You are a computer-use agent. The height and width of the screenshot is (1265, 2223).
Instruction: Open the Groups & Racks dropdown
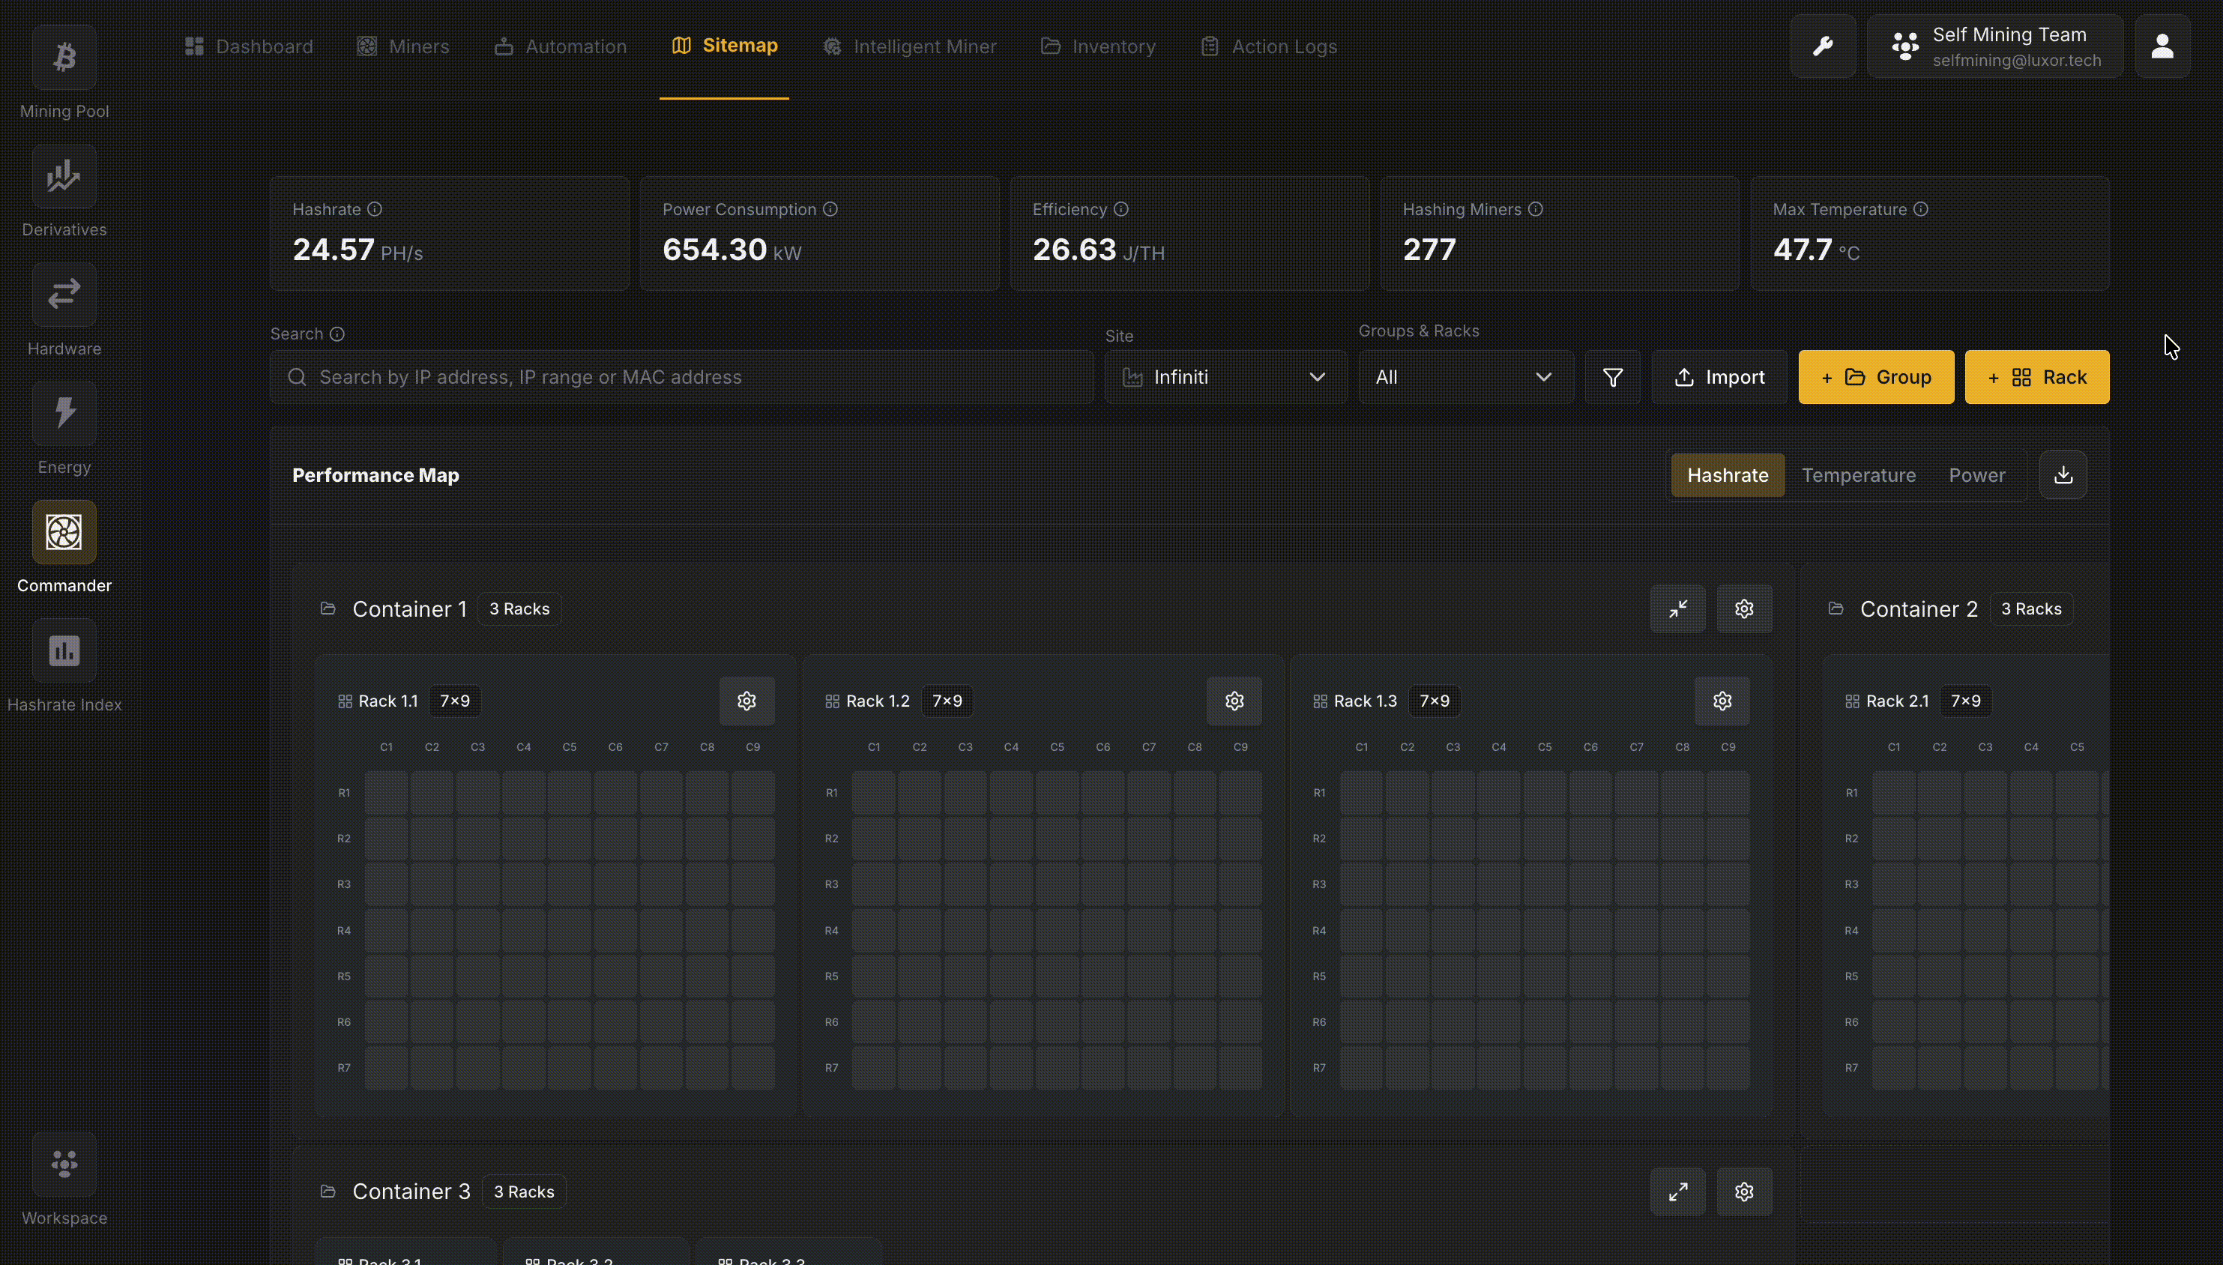click(1465, 377)
